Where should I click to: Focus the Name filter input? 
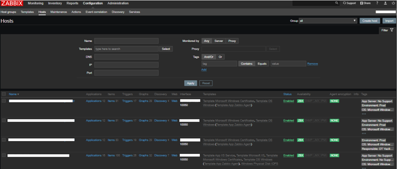[x=126, y=41]
